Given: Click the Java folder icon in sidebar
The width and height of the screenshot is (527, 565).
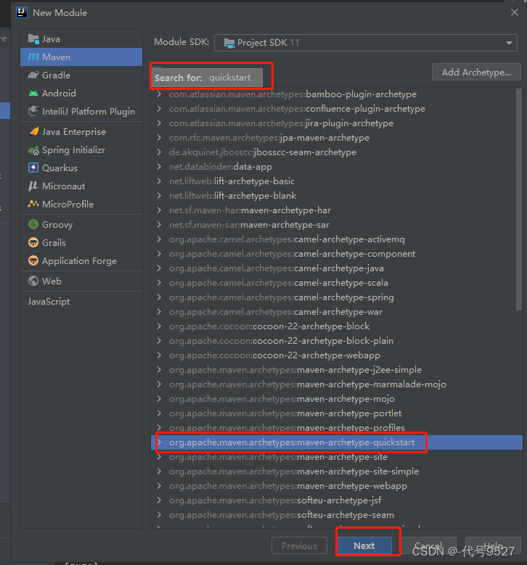Looking at the screenshot, I should tap(33, 39).
